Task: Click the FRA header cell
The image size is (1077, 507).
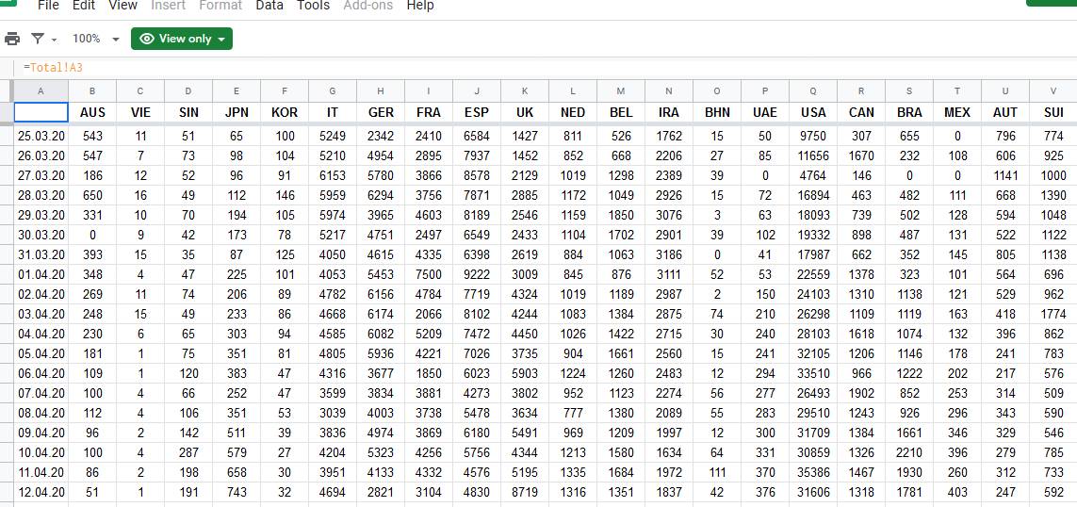Action: (429, 113)
